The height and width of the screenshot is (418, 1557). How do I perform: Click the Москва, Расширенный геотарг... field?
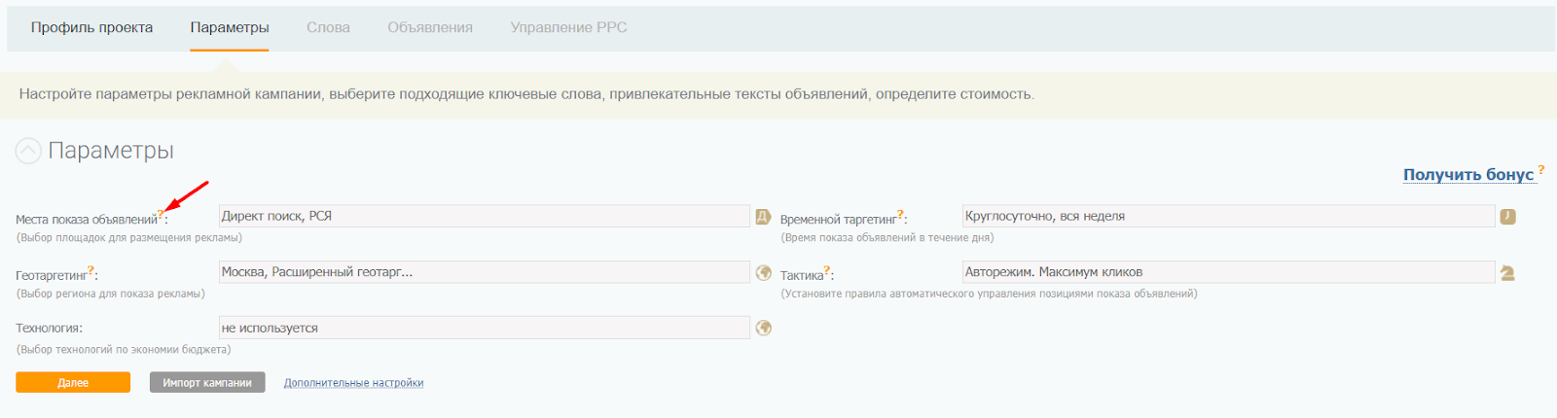(485, 272)
